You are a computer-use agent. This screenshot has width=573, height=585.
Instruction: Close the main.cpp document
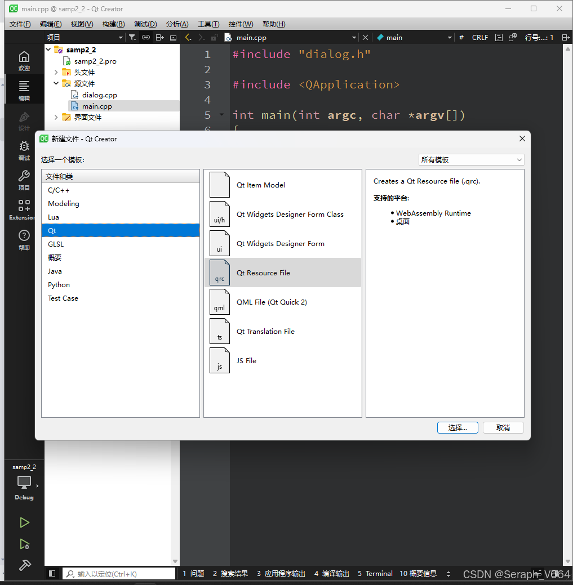tap(366, 37)
